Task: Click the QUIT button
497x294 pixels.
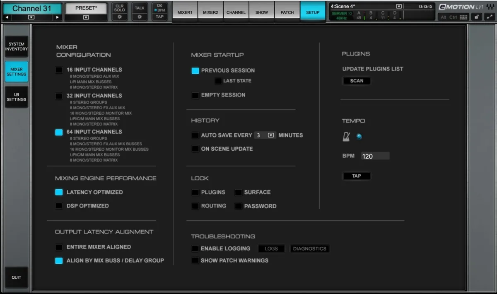Action: pos(17,277)
